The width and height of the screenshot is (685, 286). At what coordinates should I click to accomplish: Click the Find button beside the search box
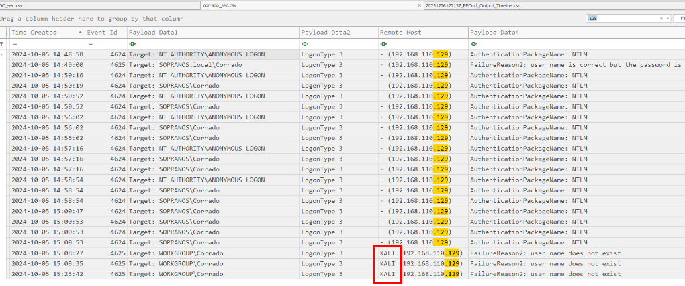(x=678, y=19)
